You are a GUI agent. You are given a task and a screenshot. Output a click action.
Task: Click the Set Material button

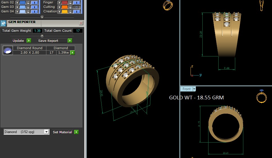[63, 132]
